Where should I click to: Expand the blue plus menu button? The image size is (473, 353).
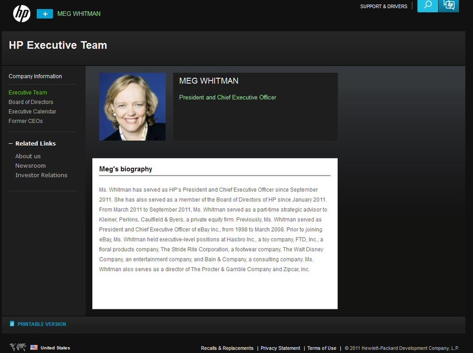(45, 14)
